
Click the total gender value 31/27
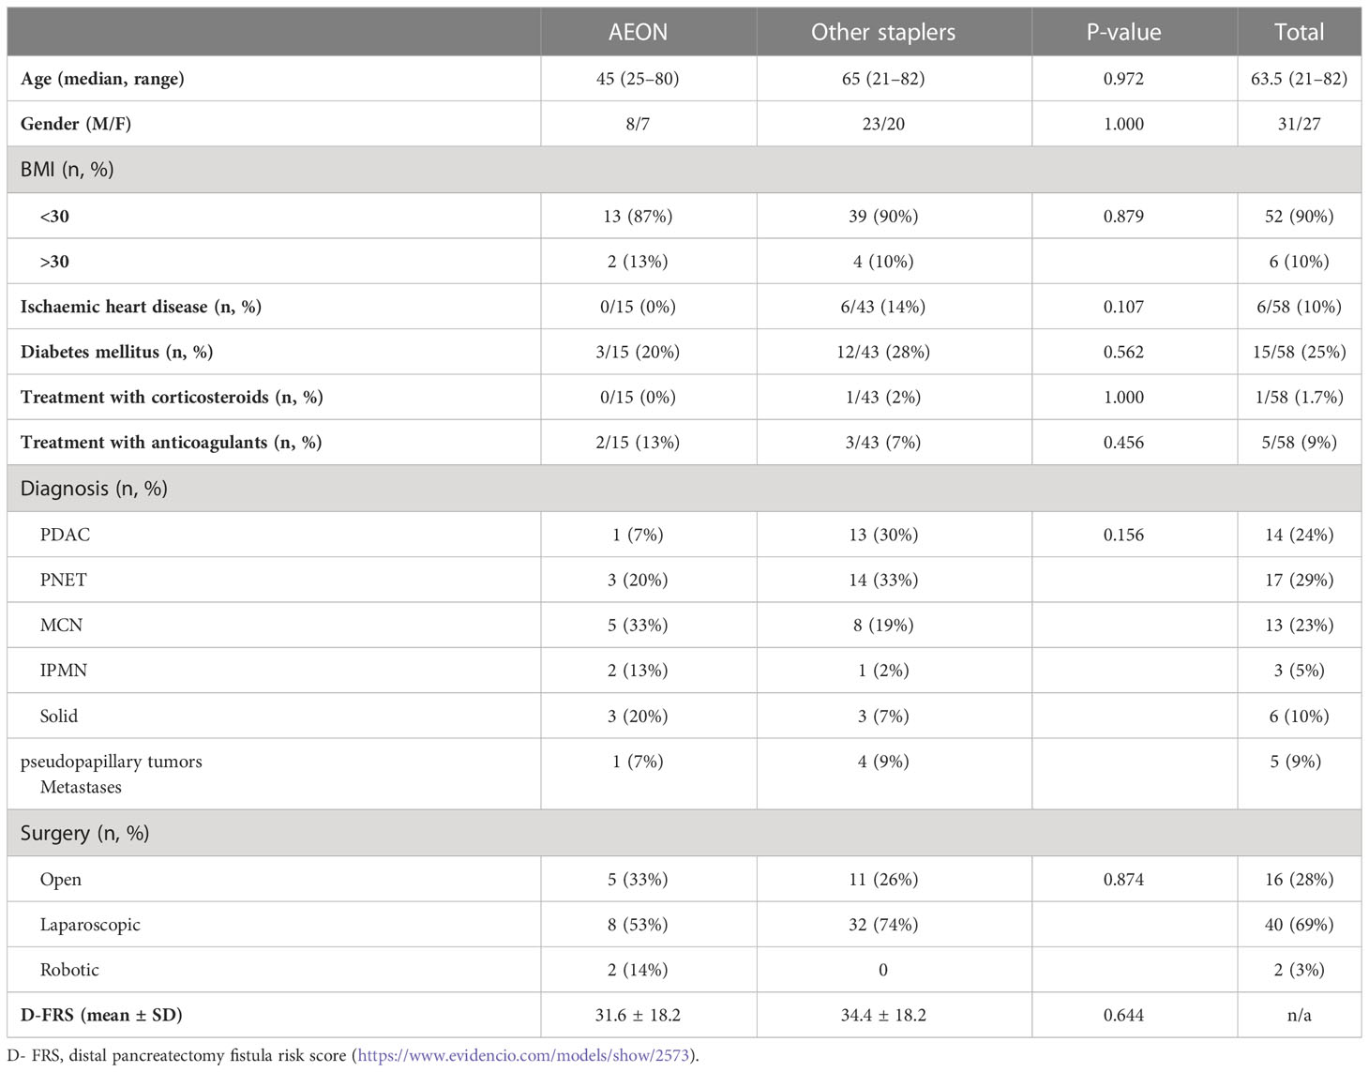click(1299, 124)
